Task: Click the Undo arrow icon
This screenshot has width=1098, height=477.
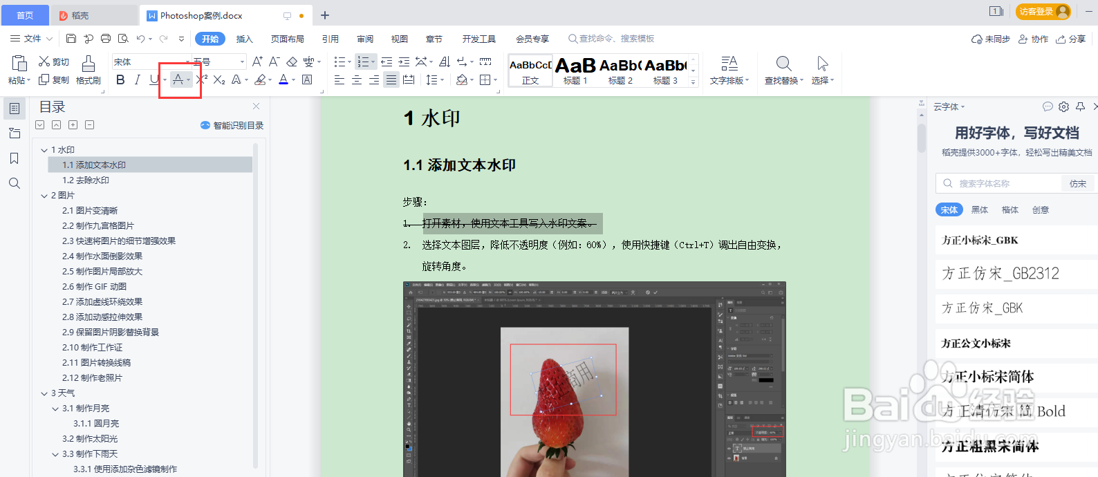Action: pyautogui.click(x=140, y=39)
